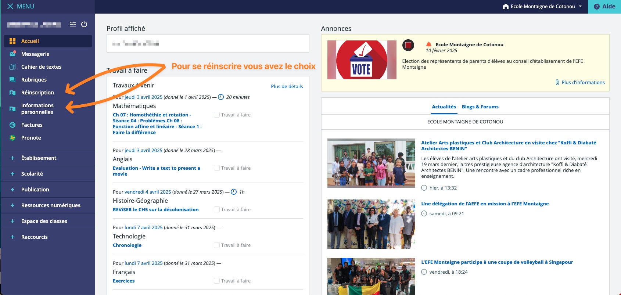The height and width of the screenshot is (295, 621).
Task: Open the Pronote butterfly icon
Action: pos(12,138)
